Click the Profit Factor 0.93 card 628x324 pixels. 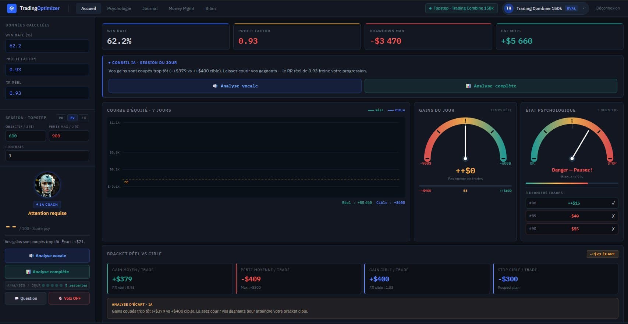coord(297,37)
